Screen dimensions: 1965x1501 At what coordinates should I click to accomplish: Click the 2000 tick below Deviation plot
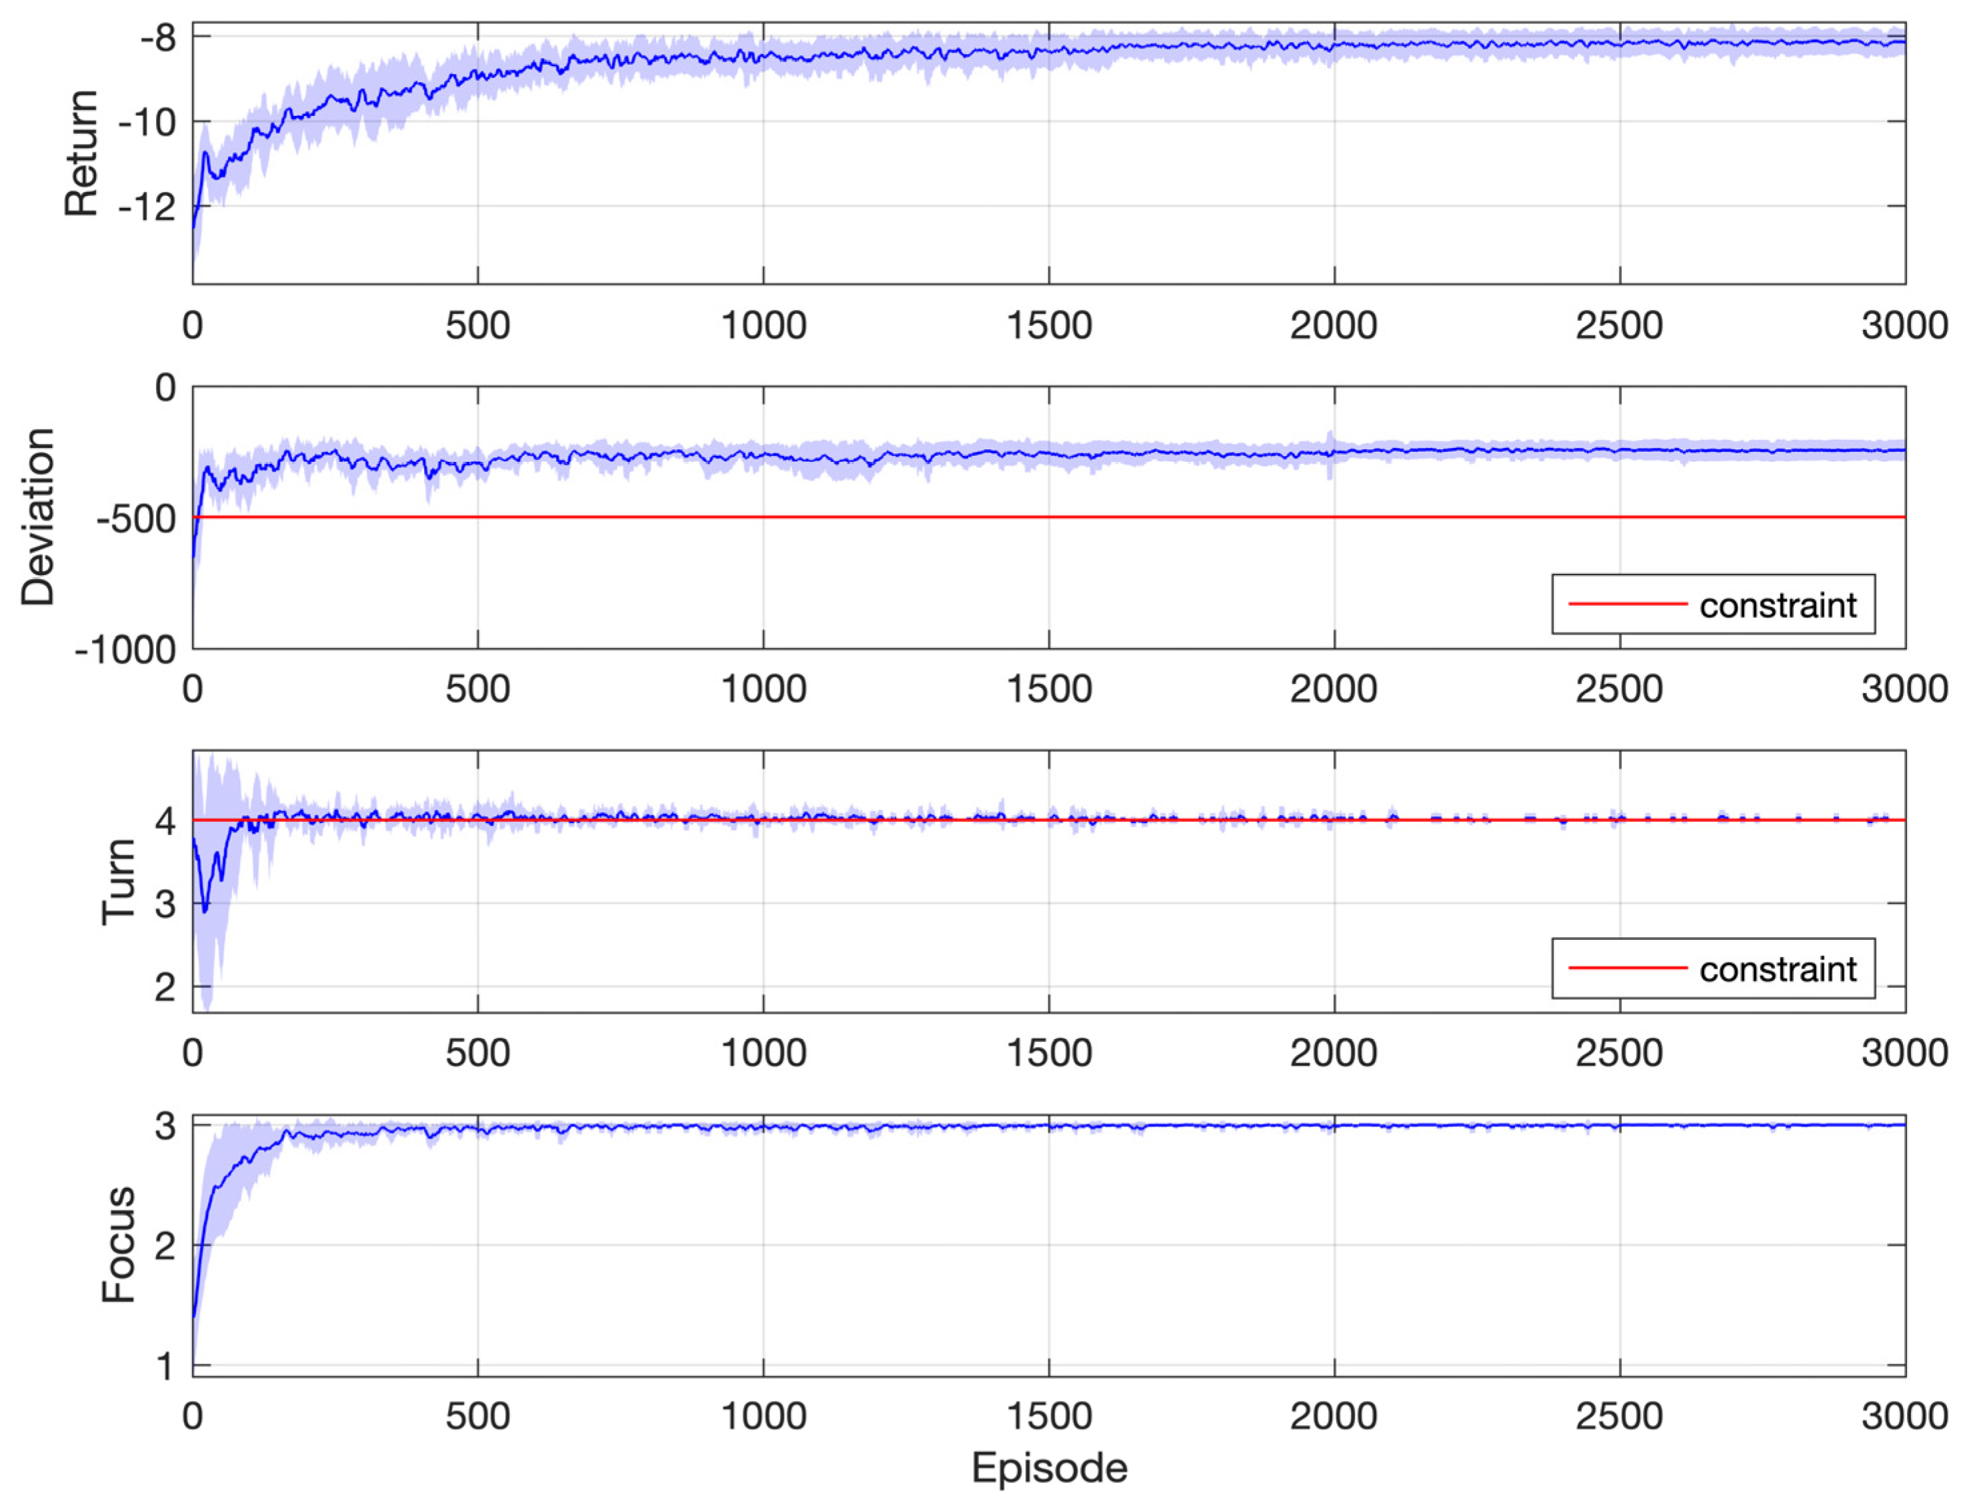tap(1333, 689)
